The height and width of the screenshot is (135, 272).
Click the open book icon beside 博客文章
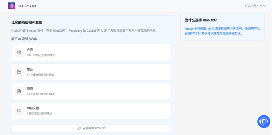pos(19,111)
